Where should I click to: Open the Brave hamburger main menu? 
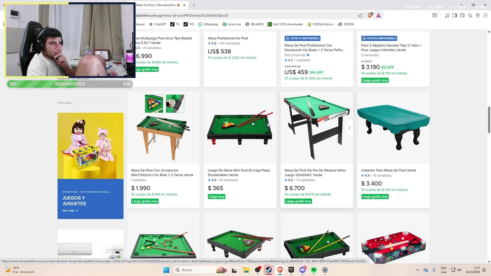[485, 15]
